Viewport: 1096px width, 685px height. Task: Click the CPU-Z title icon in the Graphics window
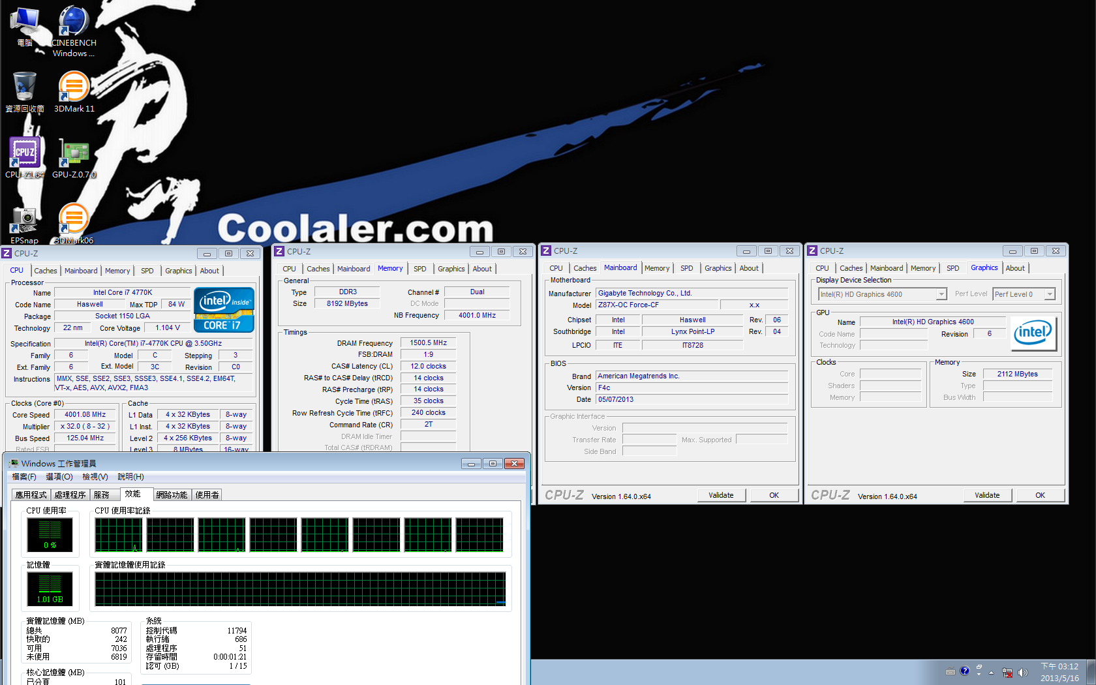coord(812,251)
